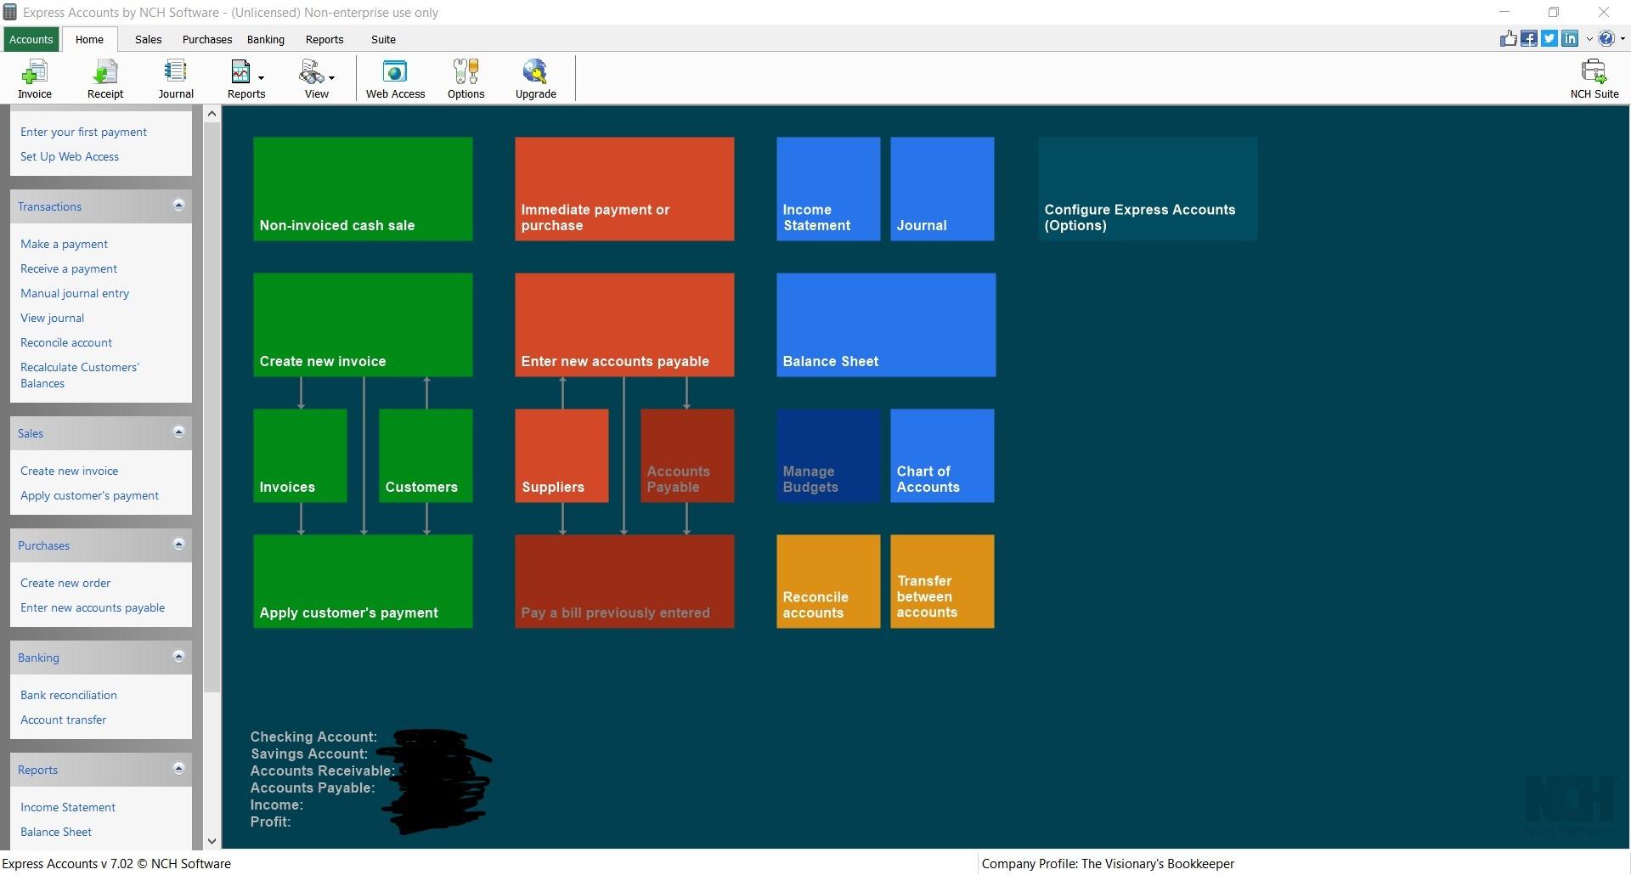Open Options from the toolbar
This screenshot has height=875, width=1631.
pyautogui.click(x=465, y=78)
